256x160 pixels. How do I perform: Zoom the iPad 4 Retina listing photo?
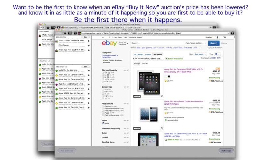click(x=162, y=128)
